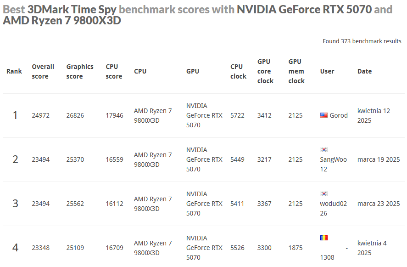
Task: Open wodud0226 user link
Action: 334,208
